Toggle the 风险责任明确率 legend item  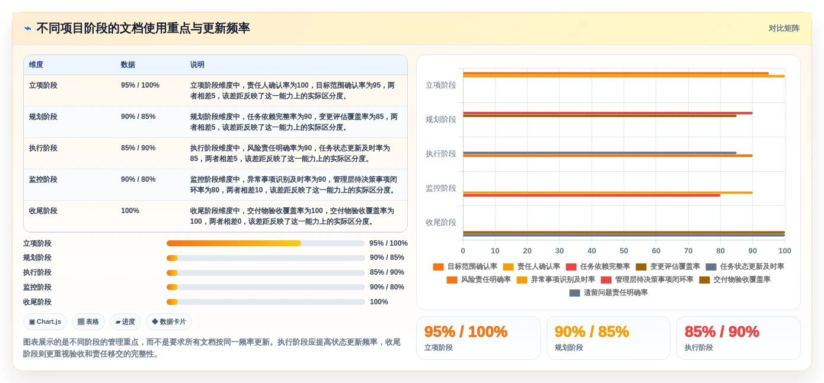[x=479, y=279]
